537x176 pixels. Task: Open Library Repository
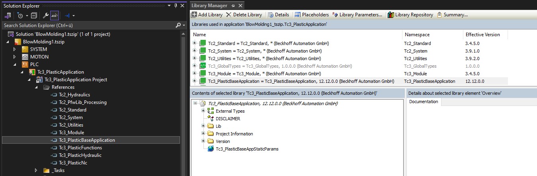410,15
